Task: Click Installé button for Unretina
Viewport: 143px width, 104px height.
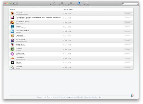Action: click(128, 67)
